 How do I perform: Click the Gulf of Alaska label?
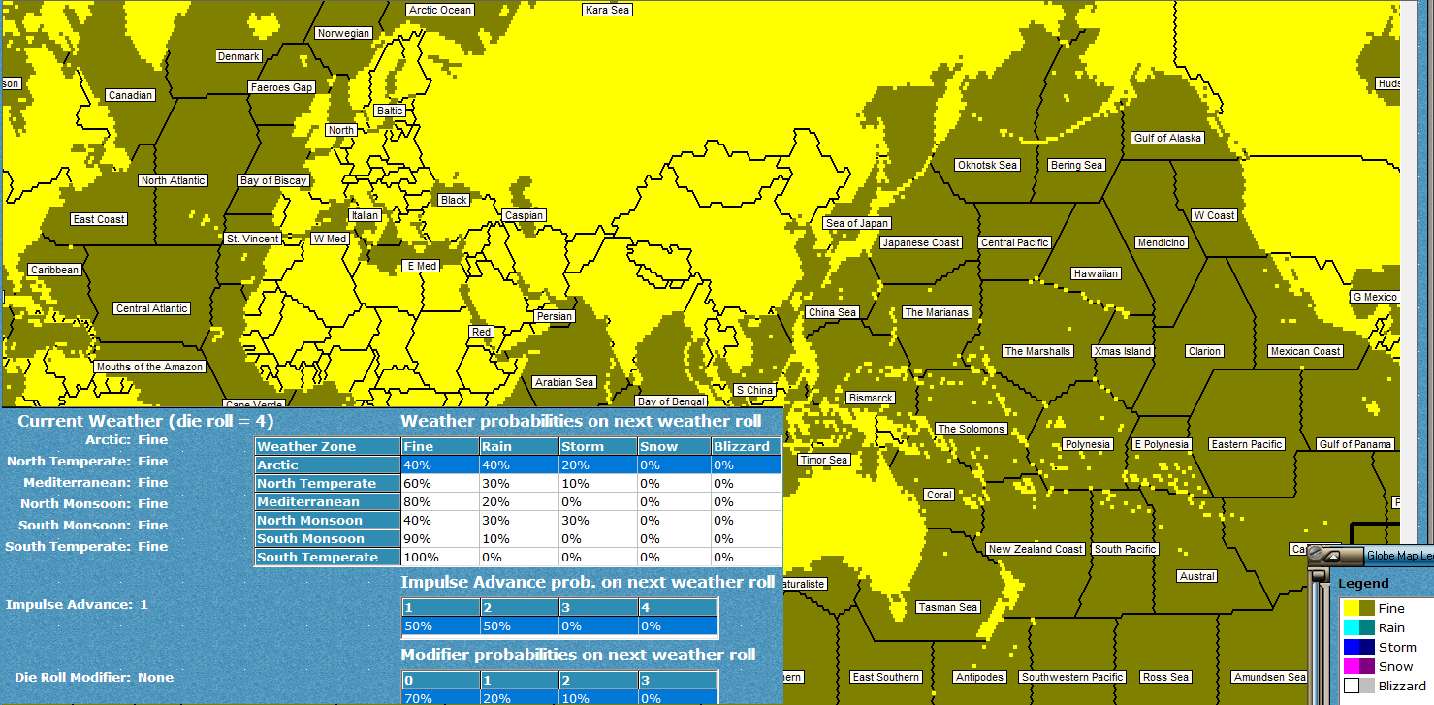click(x=1168, y=138)
